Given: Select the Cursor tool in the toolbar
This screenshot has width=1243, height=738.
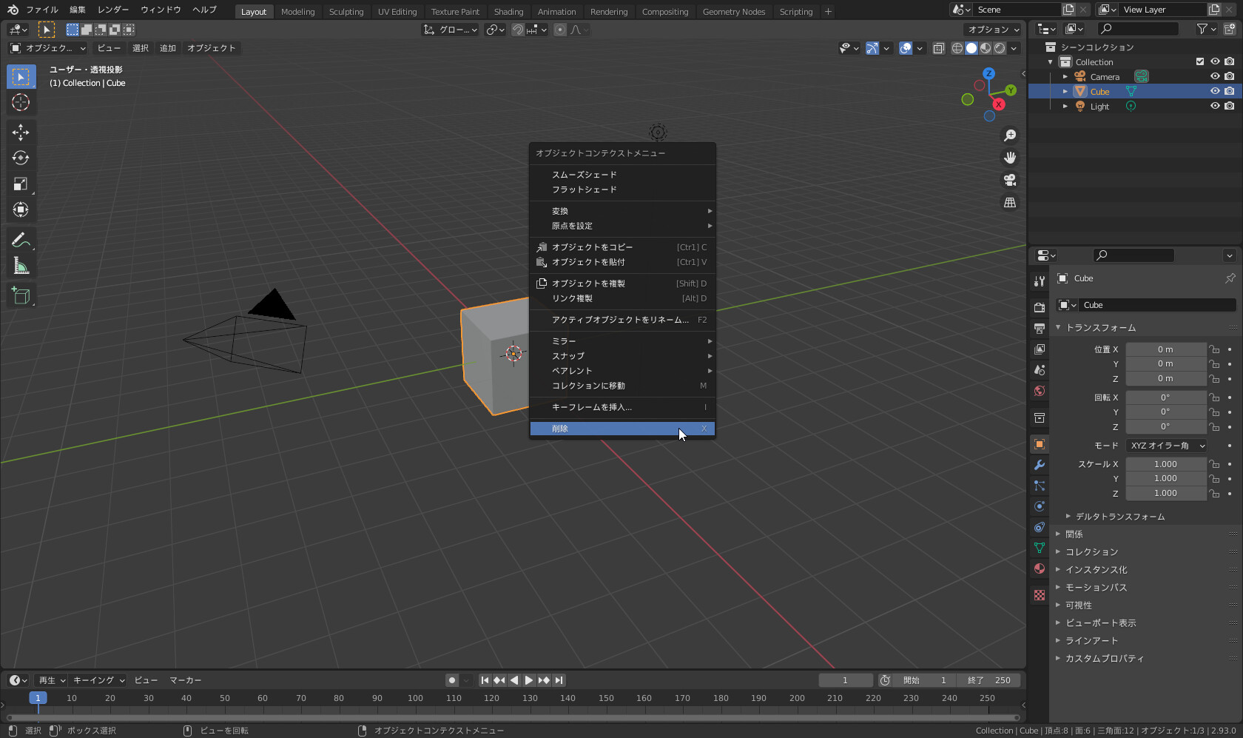Looking at the screenshot, I should 21,102.
